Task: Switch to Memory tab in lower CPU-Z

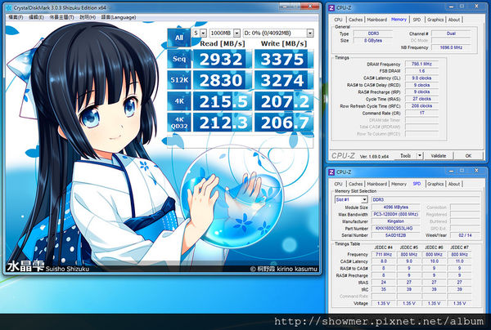Action: [399, 184]
